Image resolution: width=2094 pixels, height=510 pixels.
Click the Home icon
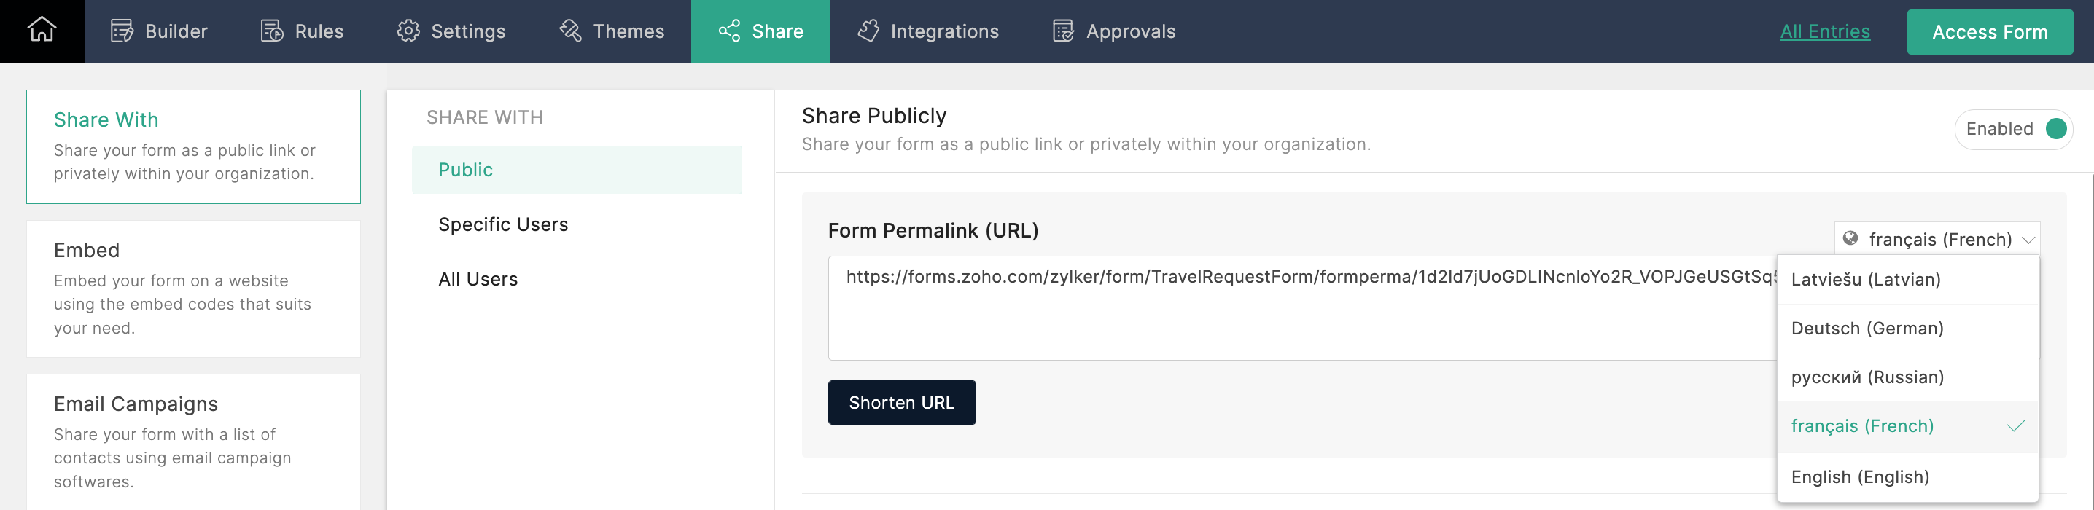pos(42,31)
